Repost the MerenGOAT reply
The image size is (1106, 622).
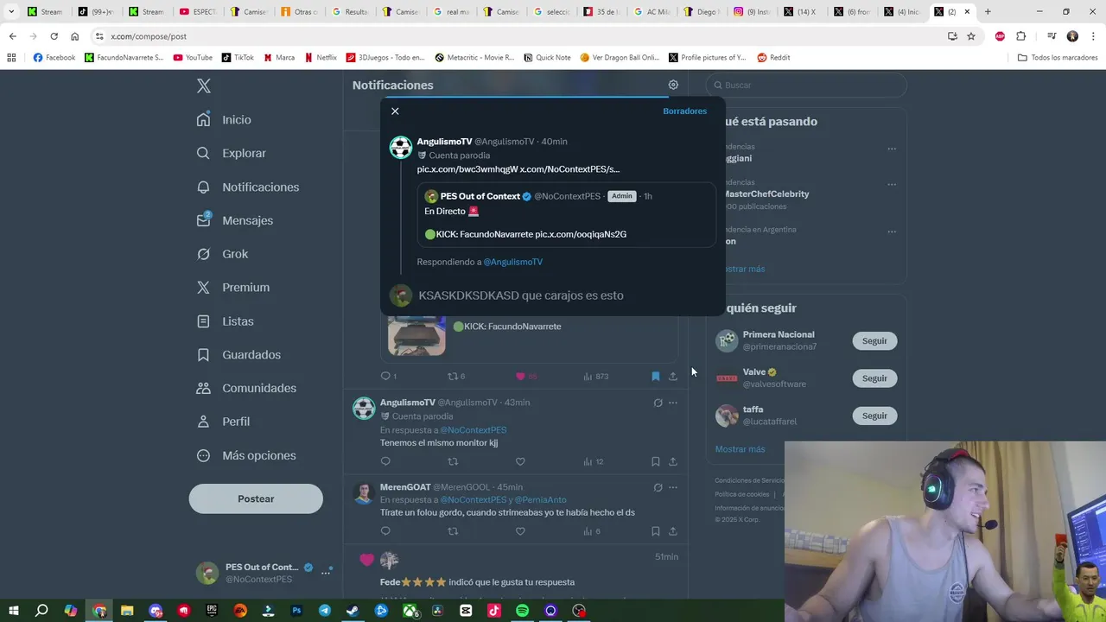[x=453, y=531]
